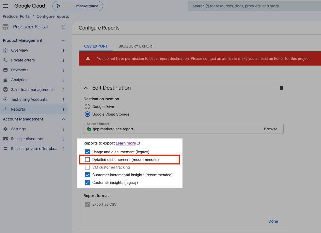Uncheck Customer insights (legacy)
Image resolution: width=321 pixels, height=233 pixels.
pos(87,182)
